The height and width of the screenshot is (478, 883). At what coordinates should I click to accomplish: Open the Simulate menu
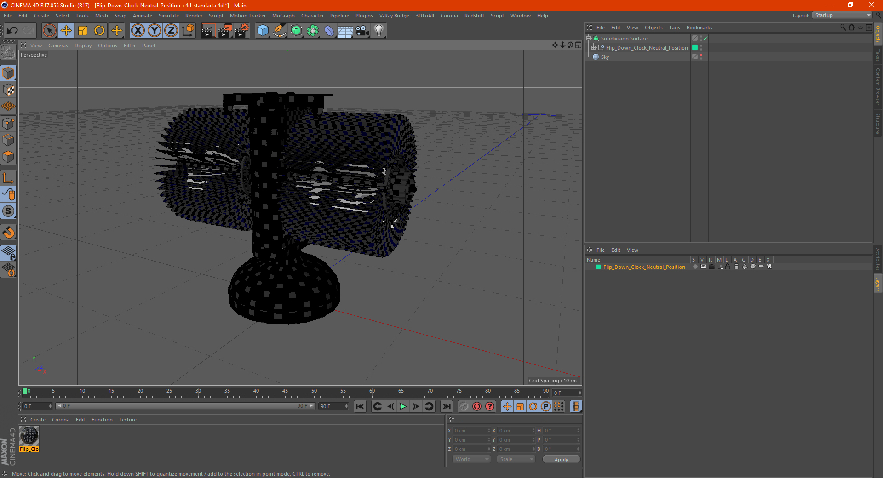[169, 16]
